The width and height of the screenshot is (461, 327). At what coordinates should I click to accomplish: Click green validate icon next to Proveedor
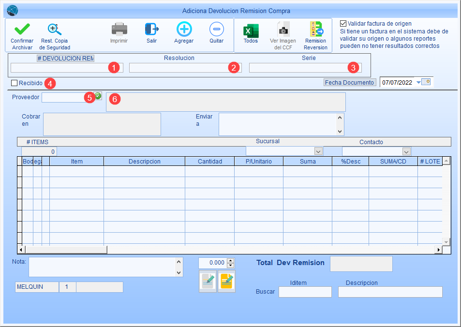(98, 96)
